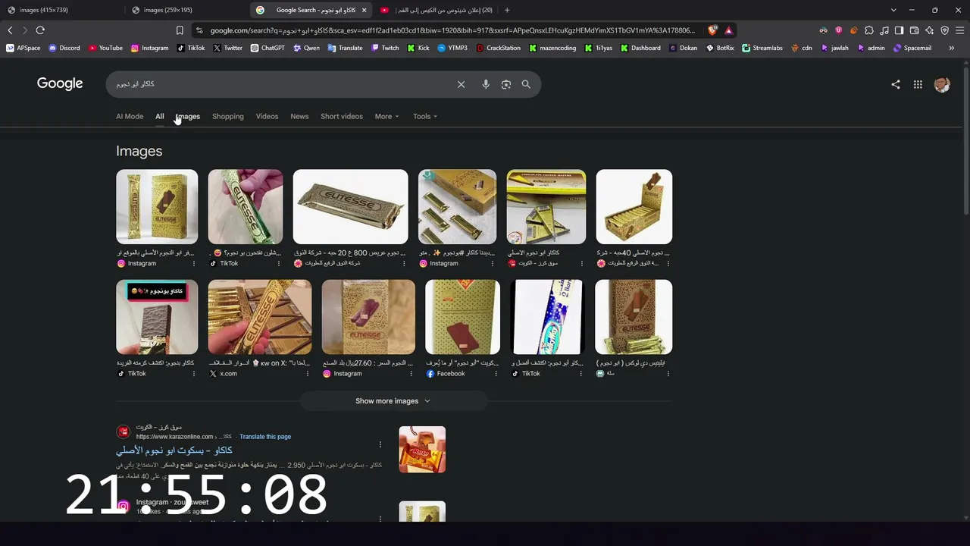Image resolution: width=970 pixels, height=546 pixels.
Task: Open the Google account profile picture
Action: coord(942,85)
